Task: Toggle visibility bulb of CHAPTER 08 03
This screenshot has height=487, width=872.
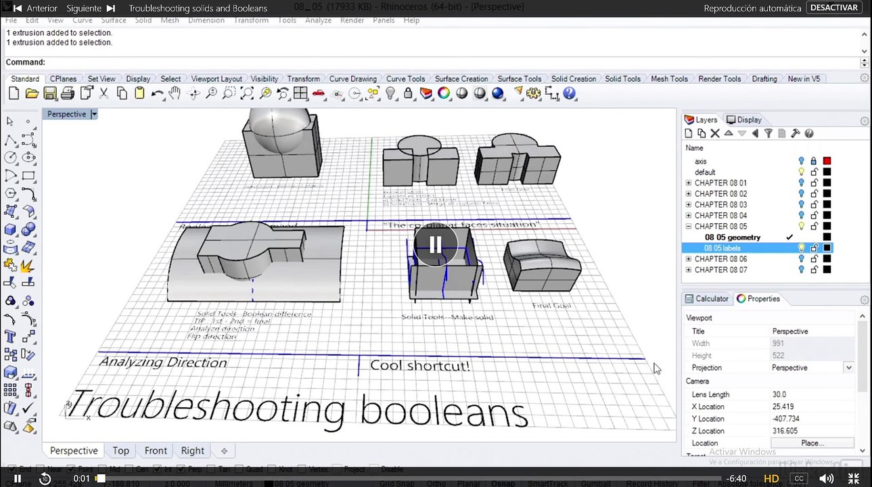Action: [x=802, y=205]
